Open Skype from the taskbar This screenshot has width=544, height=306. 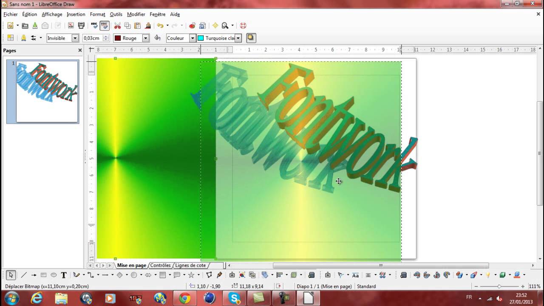pos(235,298)
